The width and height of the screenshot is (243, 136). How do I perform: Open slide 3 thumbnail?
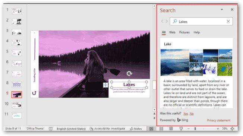click(16, 32)
